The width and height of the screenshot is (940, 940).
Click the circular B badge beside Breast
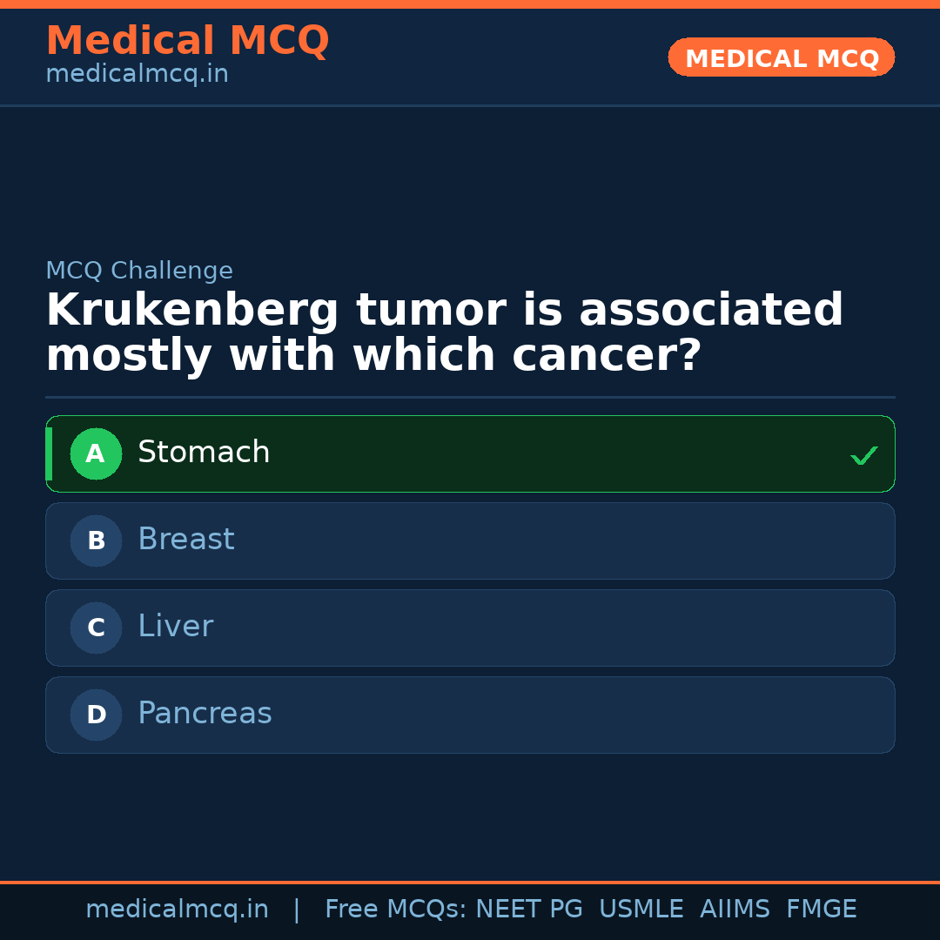(96, 540)
